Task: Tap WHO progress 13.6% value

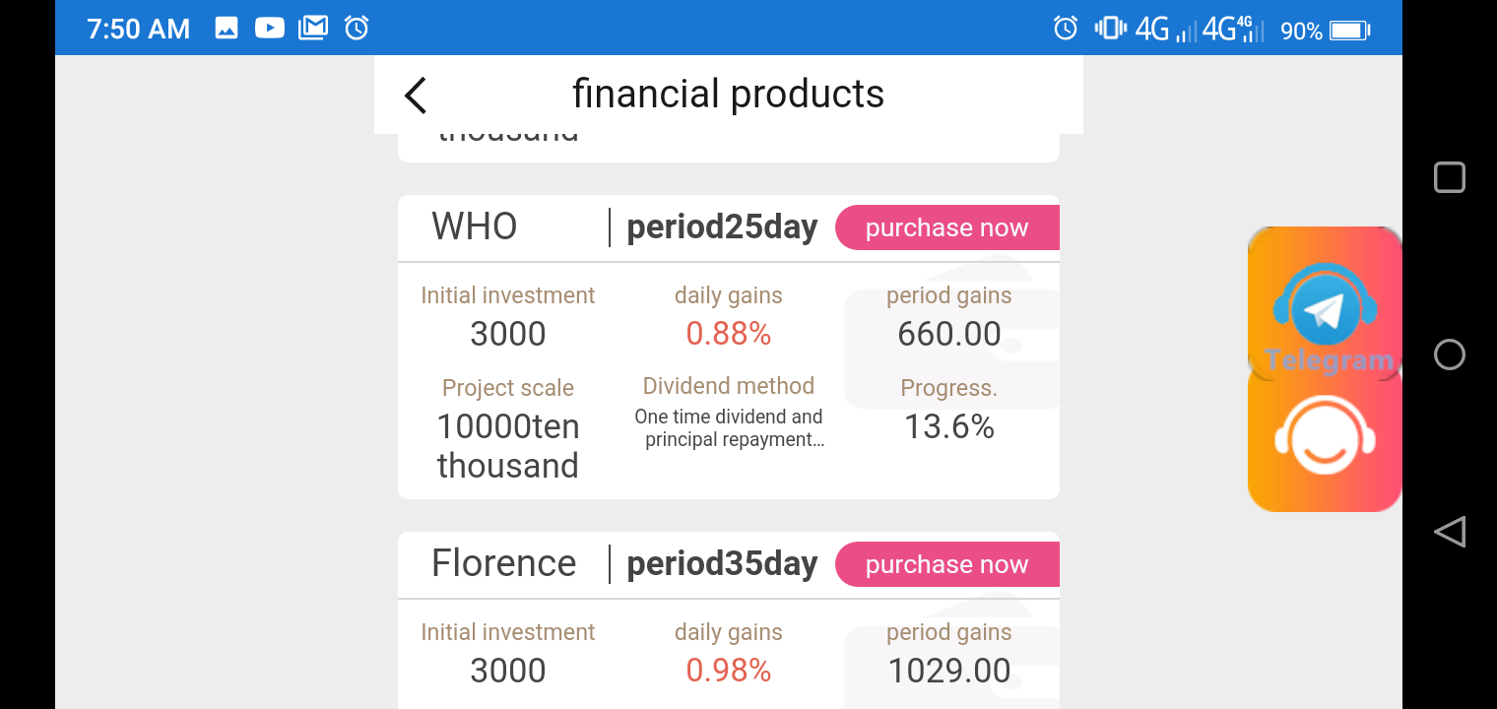Action: [948, 427]
